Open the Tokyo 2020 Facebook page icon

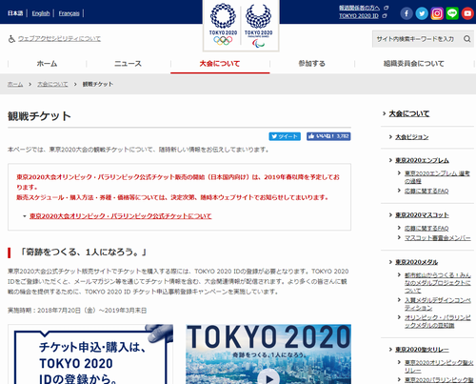pyautogui.click(x=407, y=13)
